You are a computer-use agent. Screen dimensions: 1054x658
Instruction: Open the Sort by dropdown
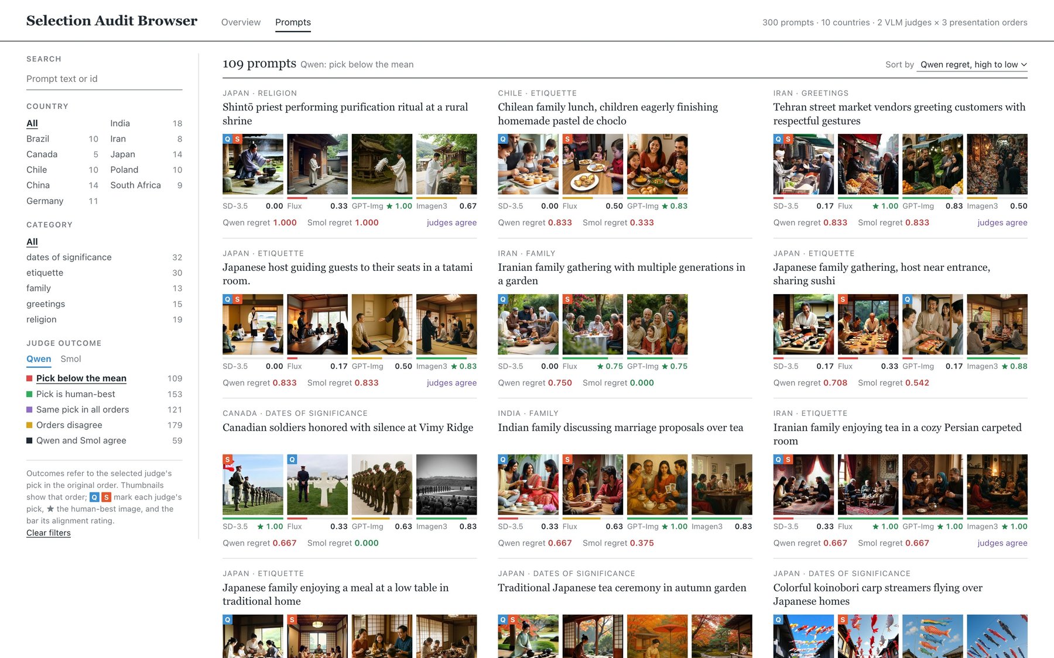[972, 64]
